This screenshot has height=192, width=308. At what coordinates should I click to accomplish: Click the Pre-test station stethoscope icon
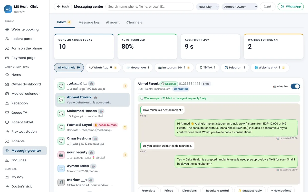[x=7, y=132]
